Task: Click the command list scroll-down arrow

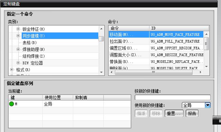Action: 206,67
